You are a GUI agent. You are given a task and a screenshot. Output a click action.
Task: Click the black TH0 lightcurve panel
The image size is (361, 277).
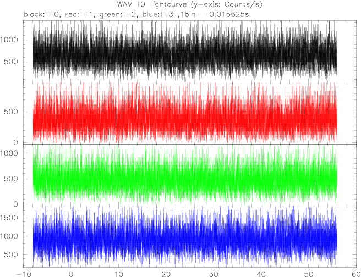pyautogui.click(x=190, y=51)
